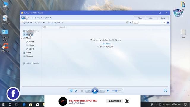Open the Stream menu
The height and width of the screenshot is (107, 190).
[x=40, y=23]
